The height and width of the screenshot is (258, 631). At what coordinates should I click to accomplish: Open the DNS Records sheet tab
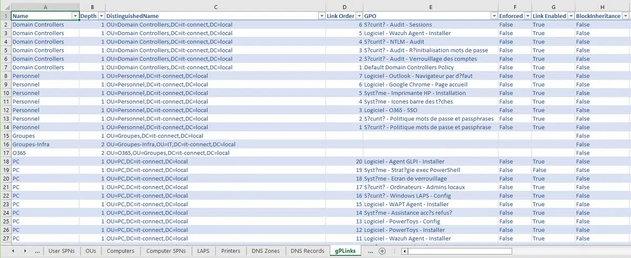307,251
